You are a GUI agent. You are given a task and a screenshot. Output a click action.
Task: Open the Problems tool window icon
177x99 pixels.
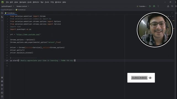2,97
